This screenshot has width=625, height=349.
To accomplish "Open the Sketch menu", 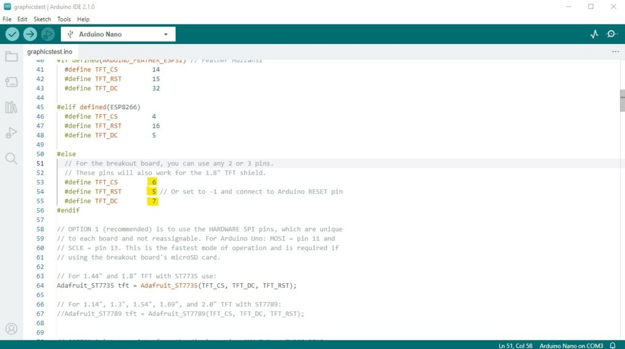I will [x=42, y=19].
